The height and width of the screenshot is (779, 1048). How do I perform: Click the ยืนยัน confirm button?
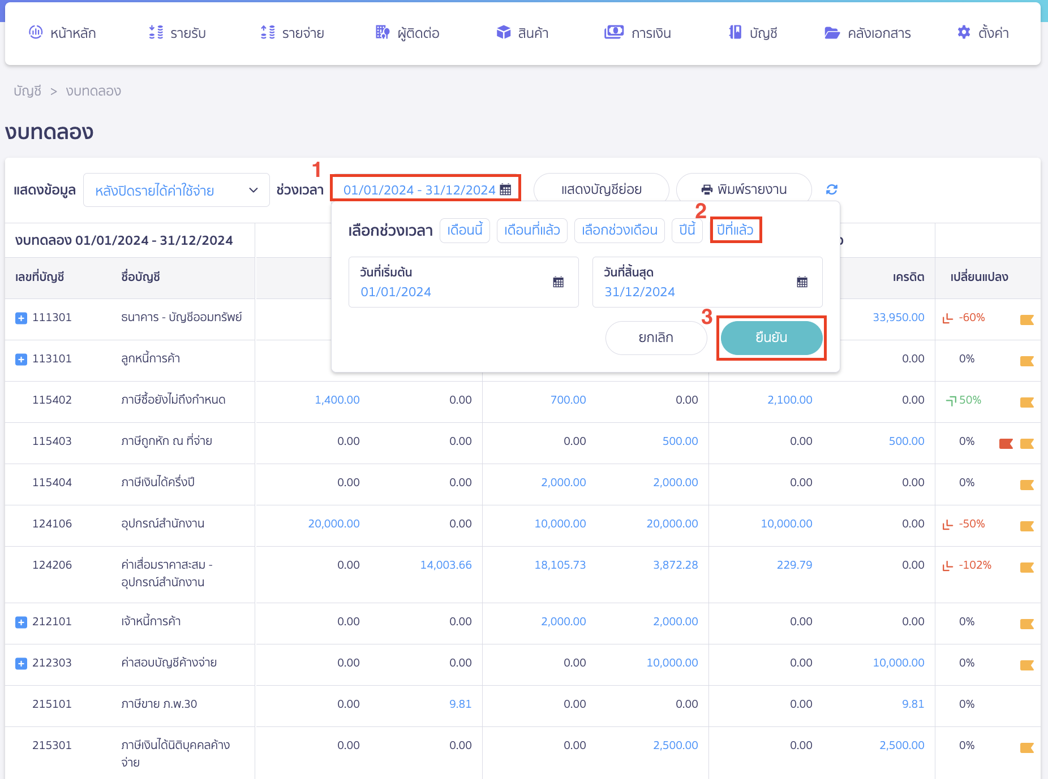(x=771, y=337)
